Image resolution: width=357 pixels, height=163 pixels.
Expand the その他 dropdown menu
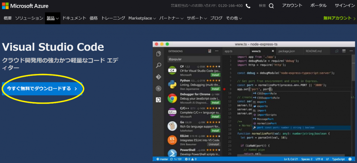pos(234,18)
